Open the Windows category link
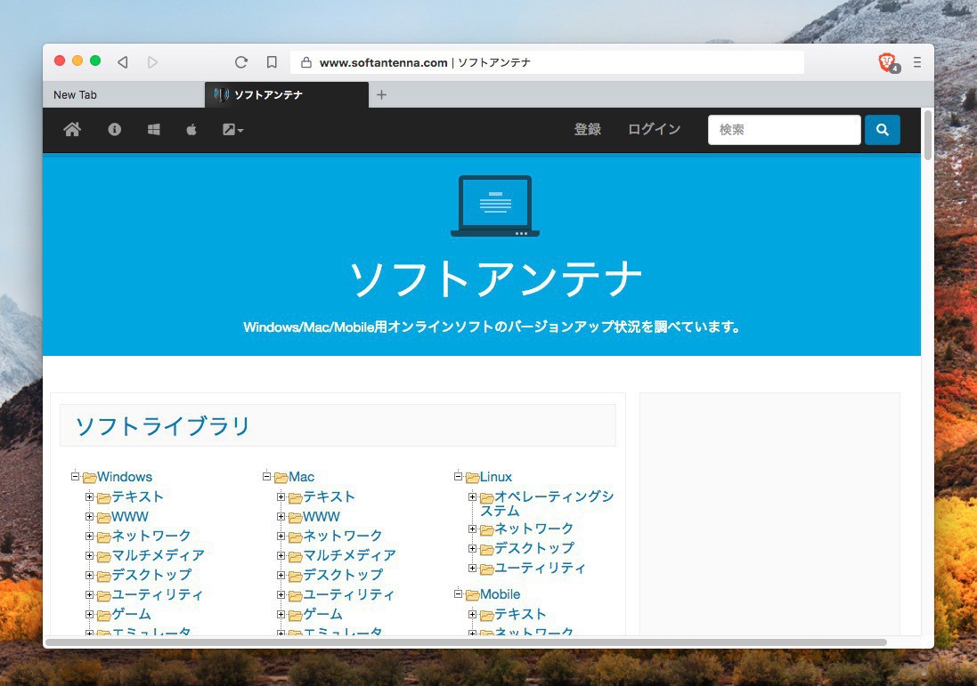This screenshot has height=686, width=977. (125, 477)
